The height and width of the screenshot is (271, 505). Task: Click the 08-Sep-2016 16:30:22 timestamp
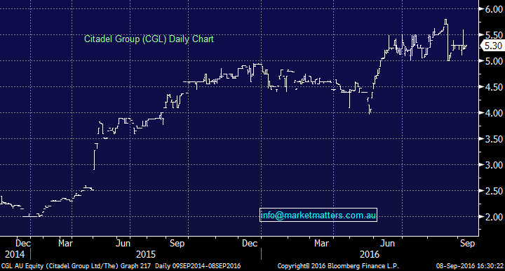pos(469,266)
